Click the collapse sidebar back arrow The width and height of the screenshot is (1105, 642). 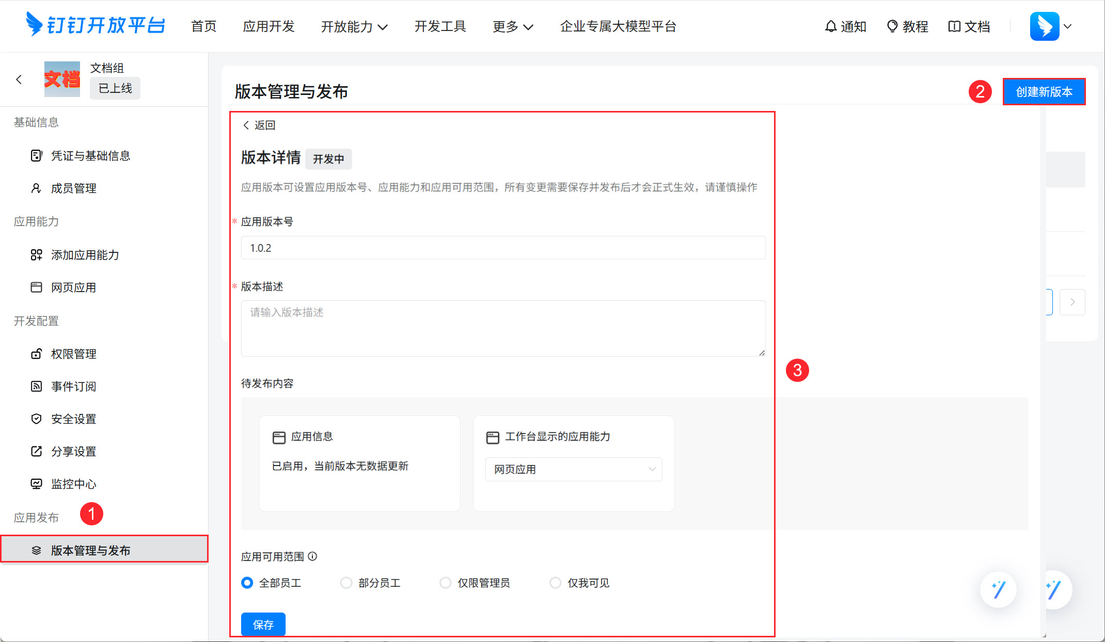[19, 79]
